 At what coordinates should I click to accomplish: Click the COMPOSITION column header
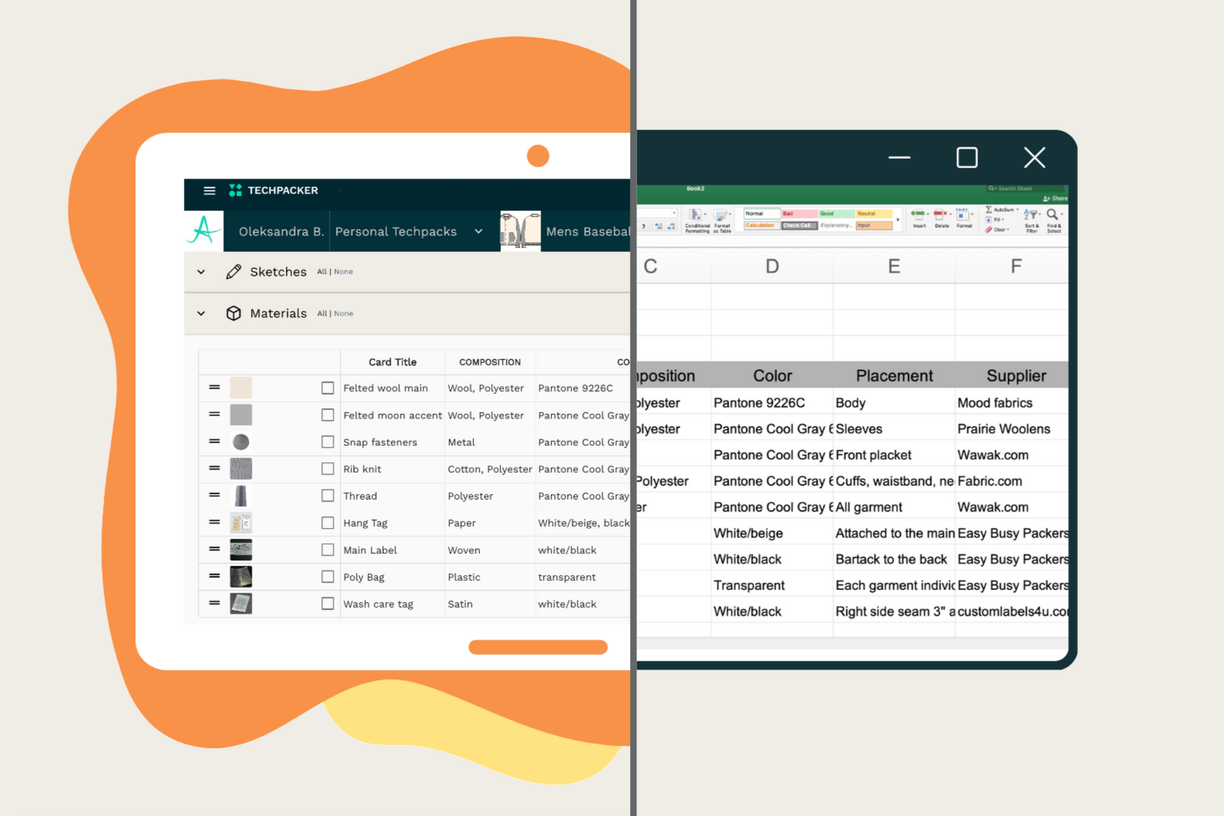490,362
